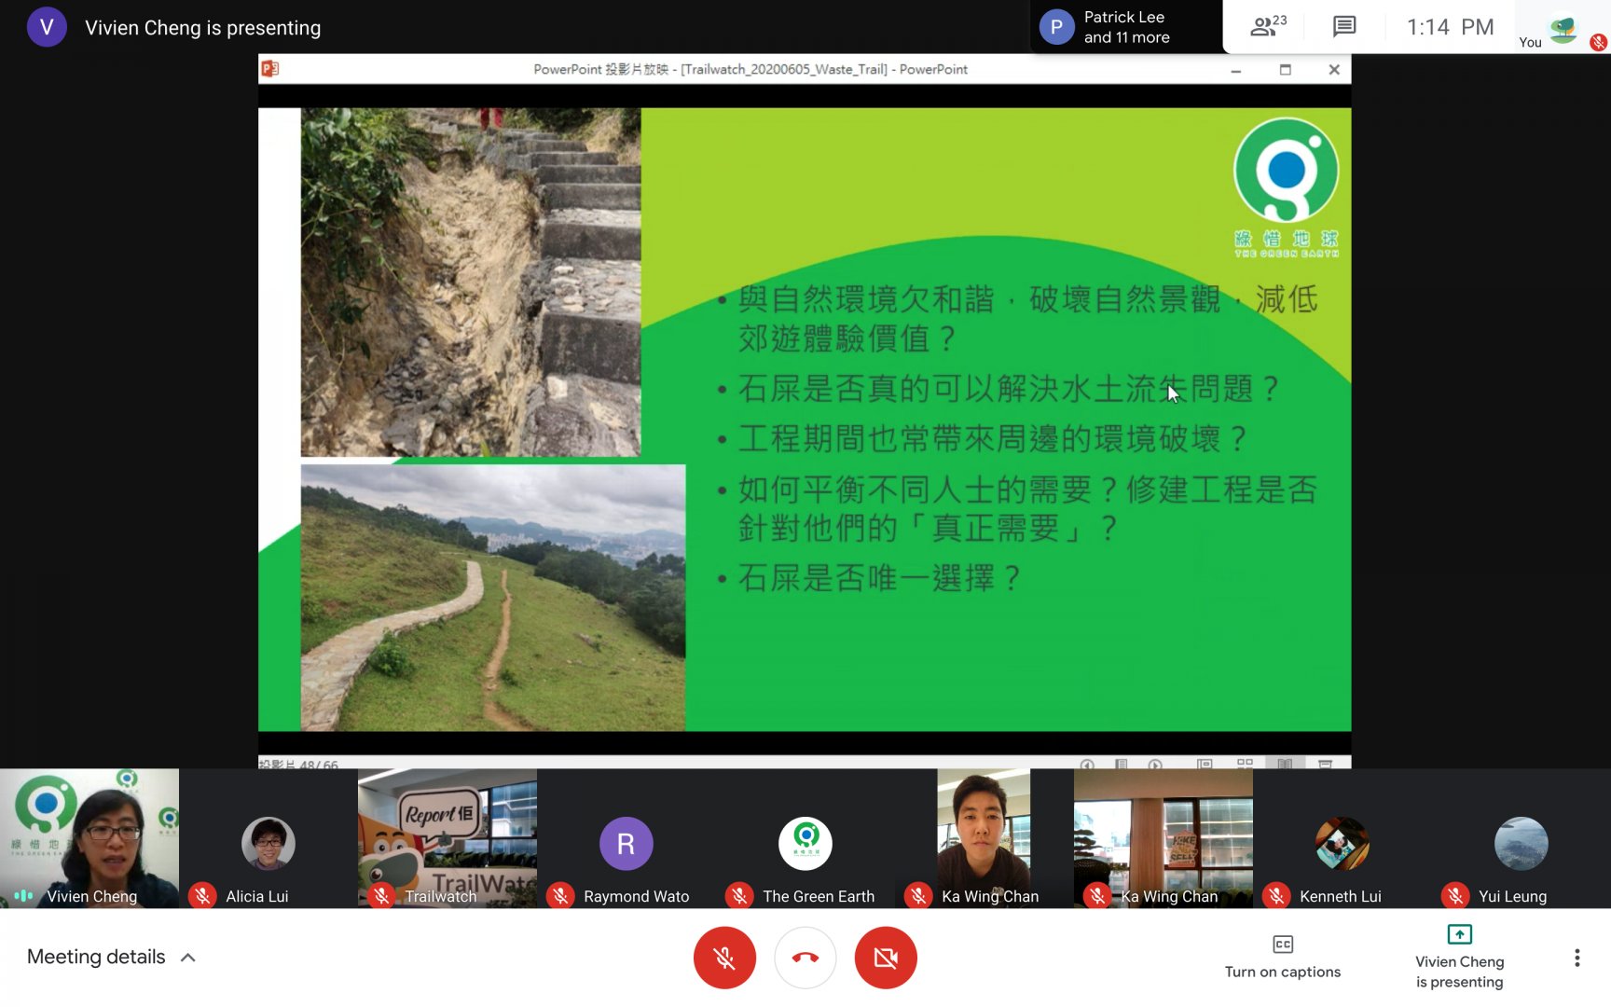Click your own self-view thumbnail
The height and width of the screenshot is (1007, 1611).
[1563, 28]
